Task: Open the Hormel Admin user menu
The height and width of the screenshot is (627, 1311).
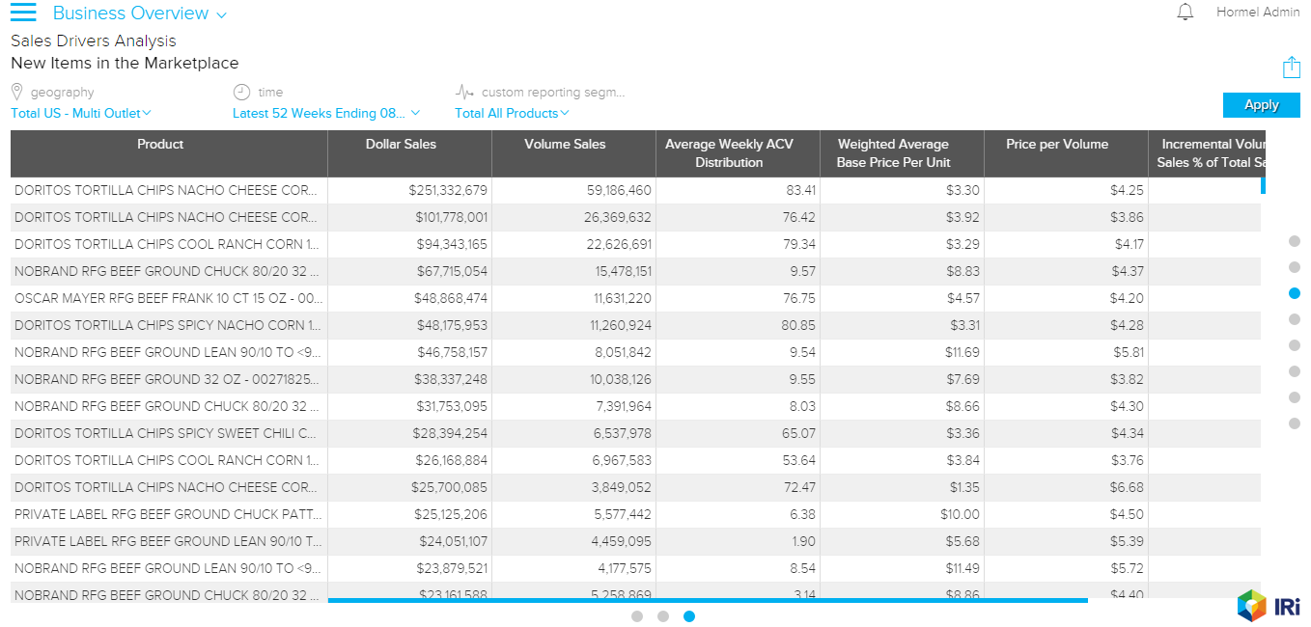Action: [x=1258, y=13]
